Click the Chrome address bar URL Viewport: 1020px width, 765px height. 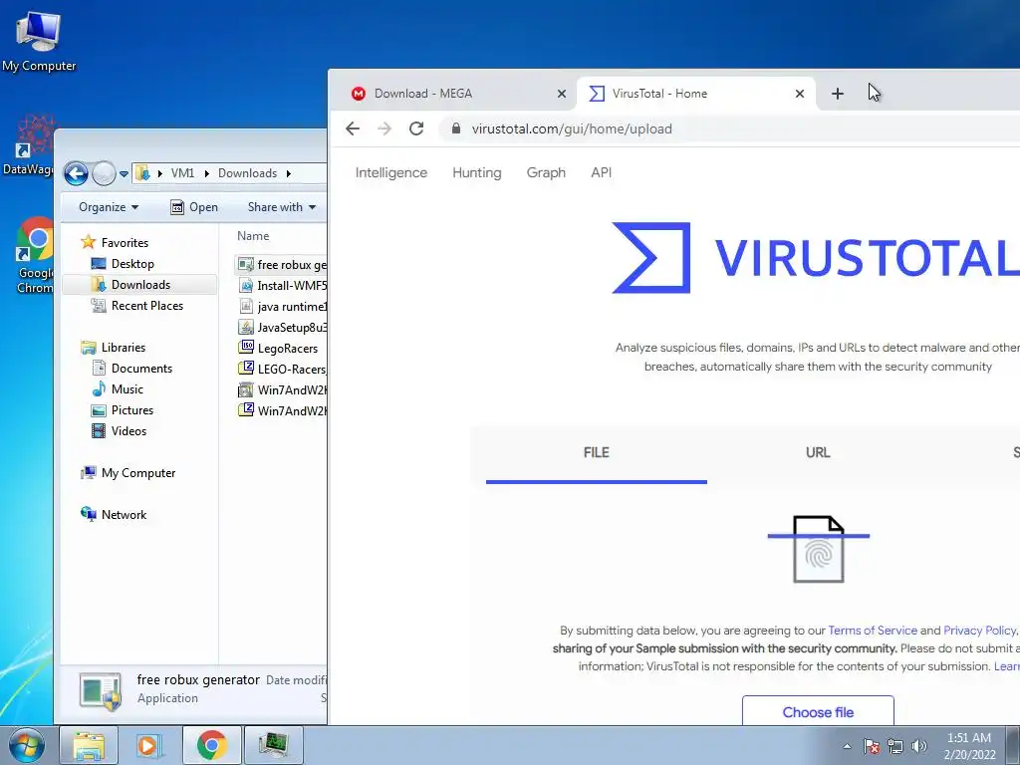(x=572, y=128)
